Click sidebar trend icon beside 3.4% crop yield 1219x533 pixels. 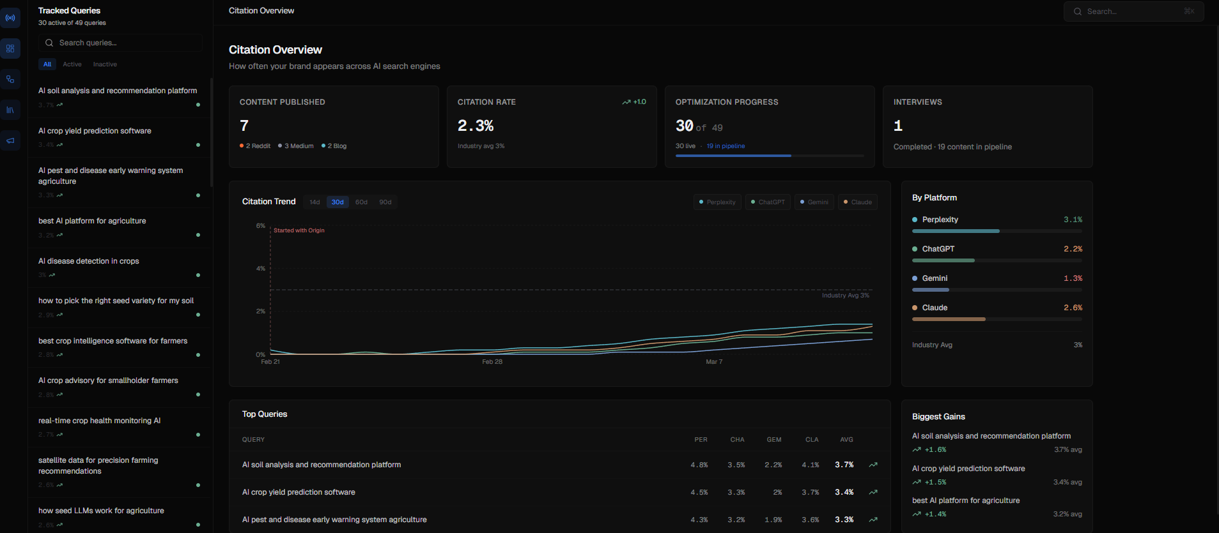point(59,145)
